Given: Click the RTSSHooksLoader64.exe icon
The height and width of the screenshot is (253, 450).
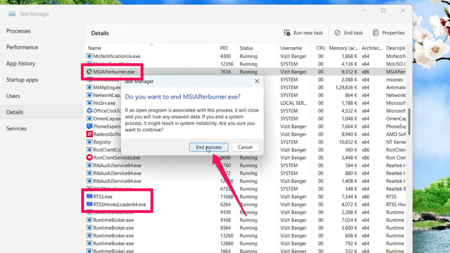Looking at the screenshot, I should point(90,204).
